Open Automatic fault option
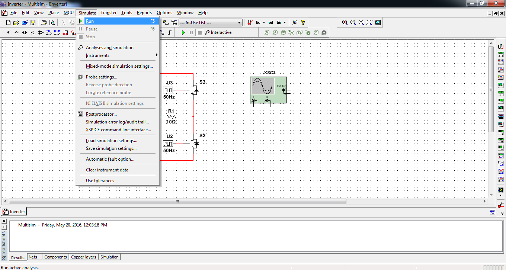The height and width of the screenshot is (270, 506). [118, 159]
